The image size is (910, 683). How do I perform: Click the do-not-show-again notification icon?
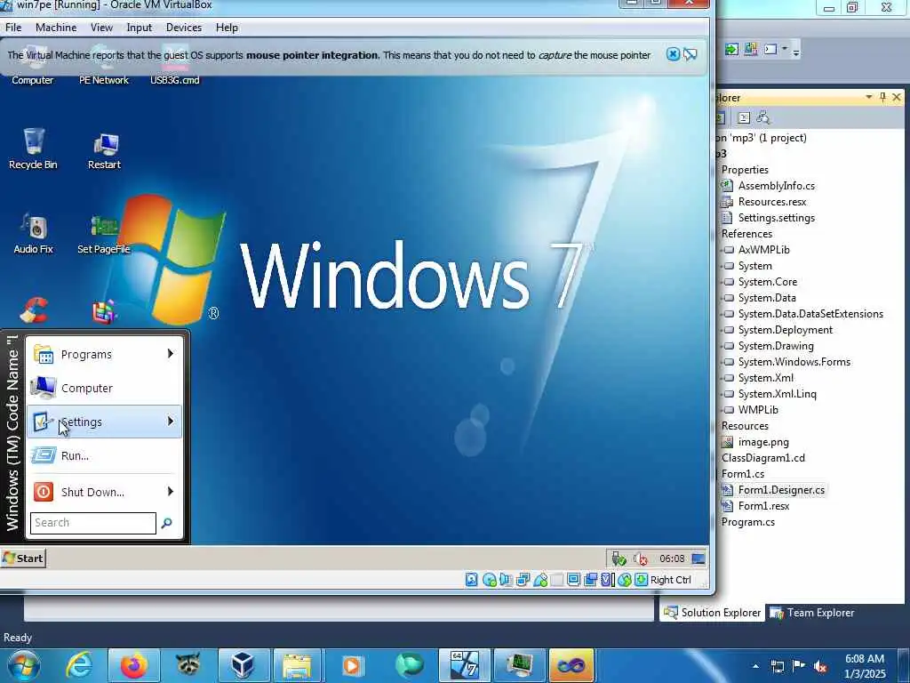[x=690, y=54]
